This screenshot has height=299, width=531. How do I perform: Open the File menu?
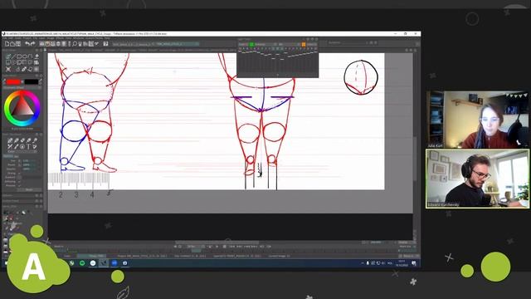coord(5,38)
